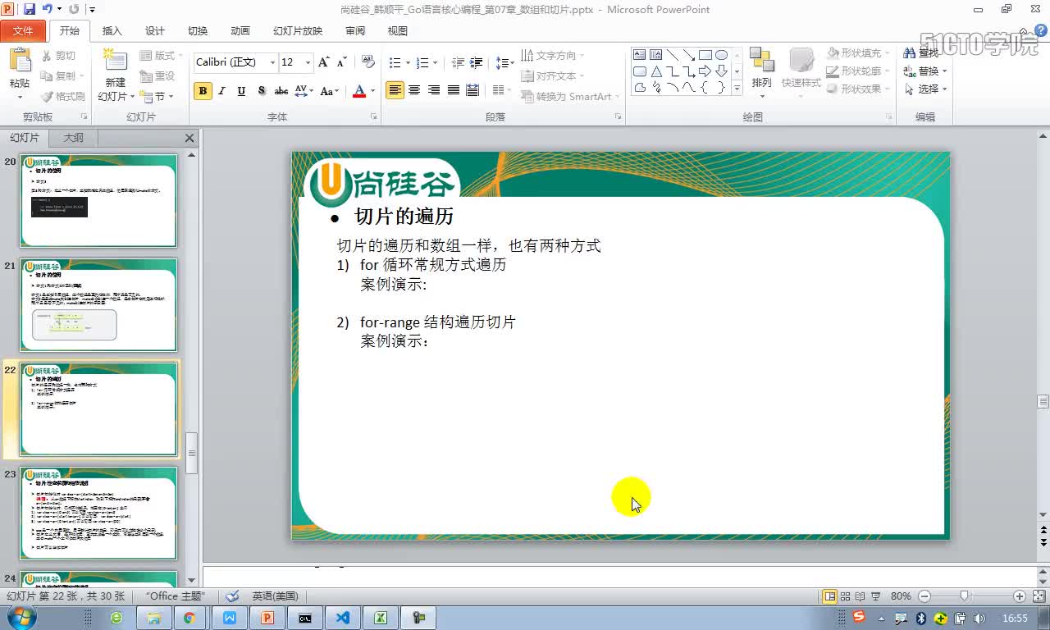Clear all formatting eraser icon
This screenshot has width=1050, height=630.
coord(368,62)
